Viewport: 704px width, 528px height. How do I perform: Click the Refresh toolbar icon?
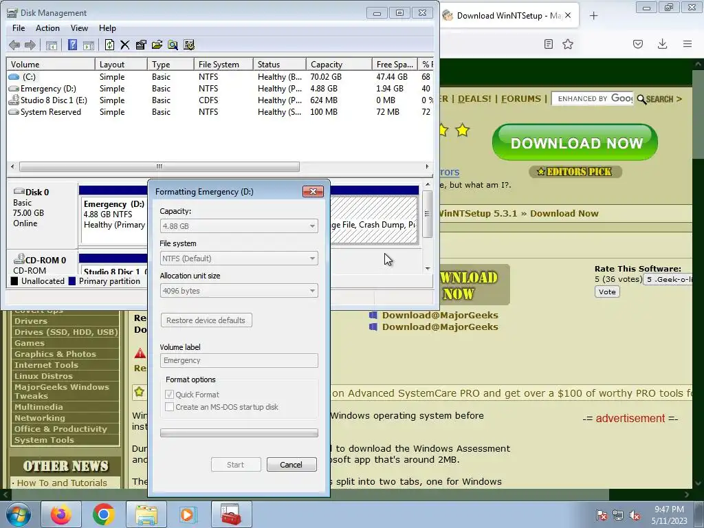(x=109, y=45)
